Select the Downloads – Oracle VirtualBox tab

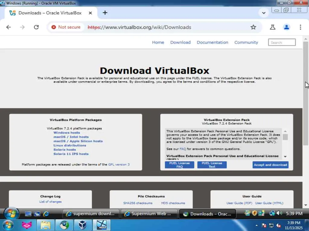[50, 13]
